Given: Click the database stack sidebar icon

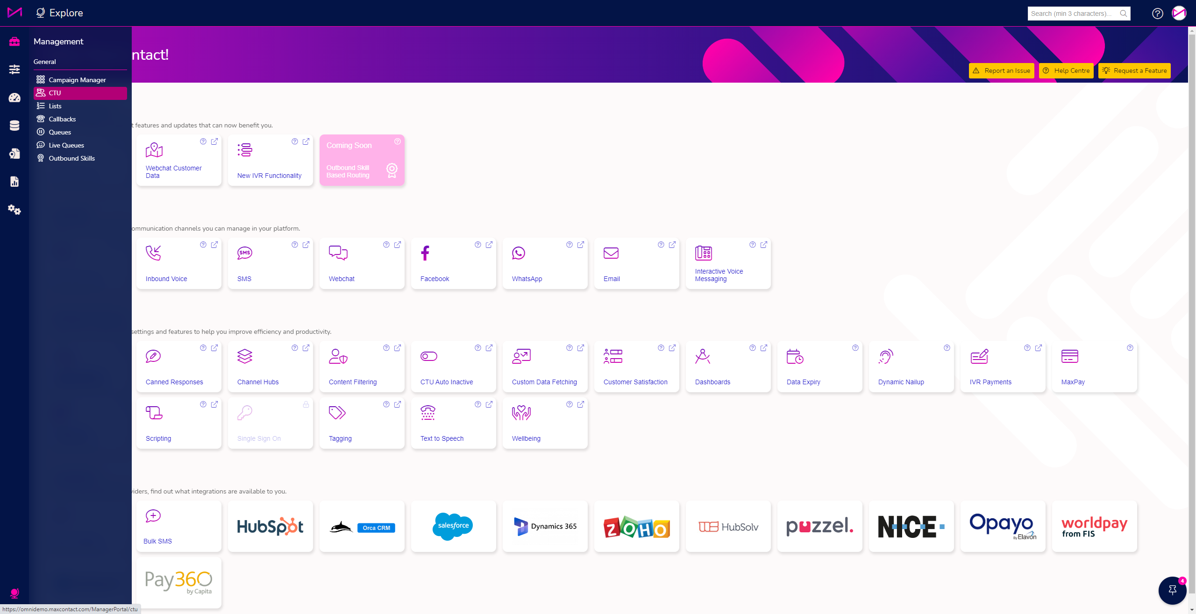Looking at the screenshot, I should coord(14,126).
